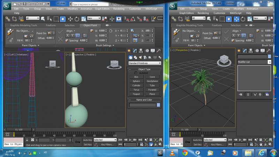The image size is (279, 157).
Task: Click Configure Modifier Sets icon in right window
Action: [267, 94]
